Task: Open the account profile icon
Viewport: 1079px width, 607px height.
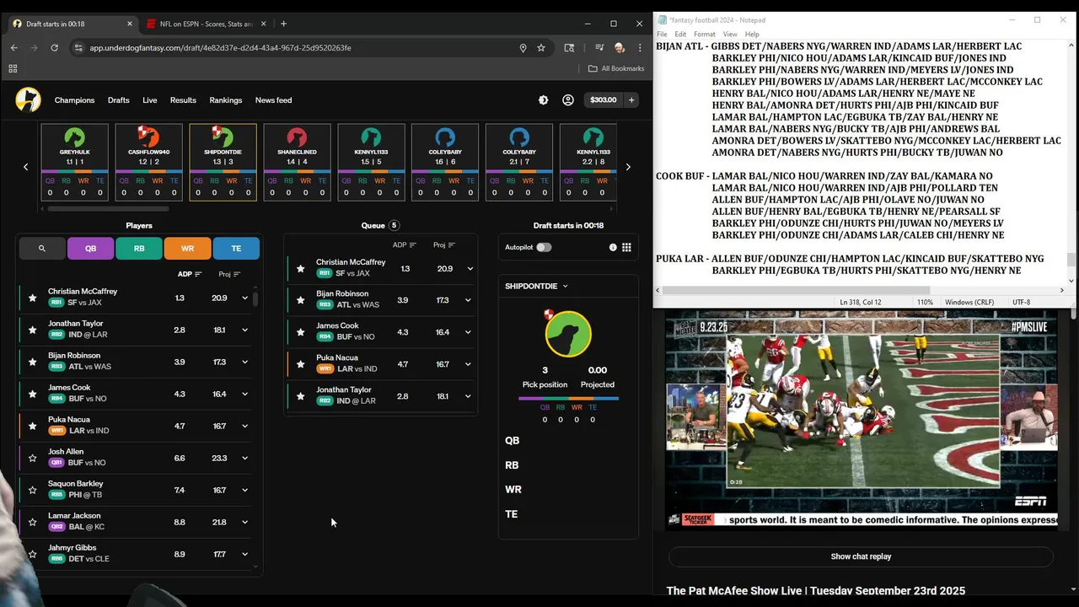Action: click(x=568, y=99)
